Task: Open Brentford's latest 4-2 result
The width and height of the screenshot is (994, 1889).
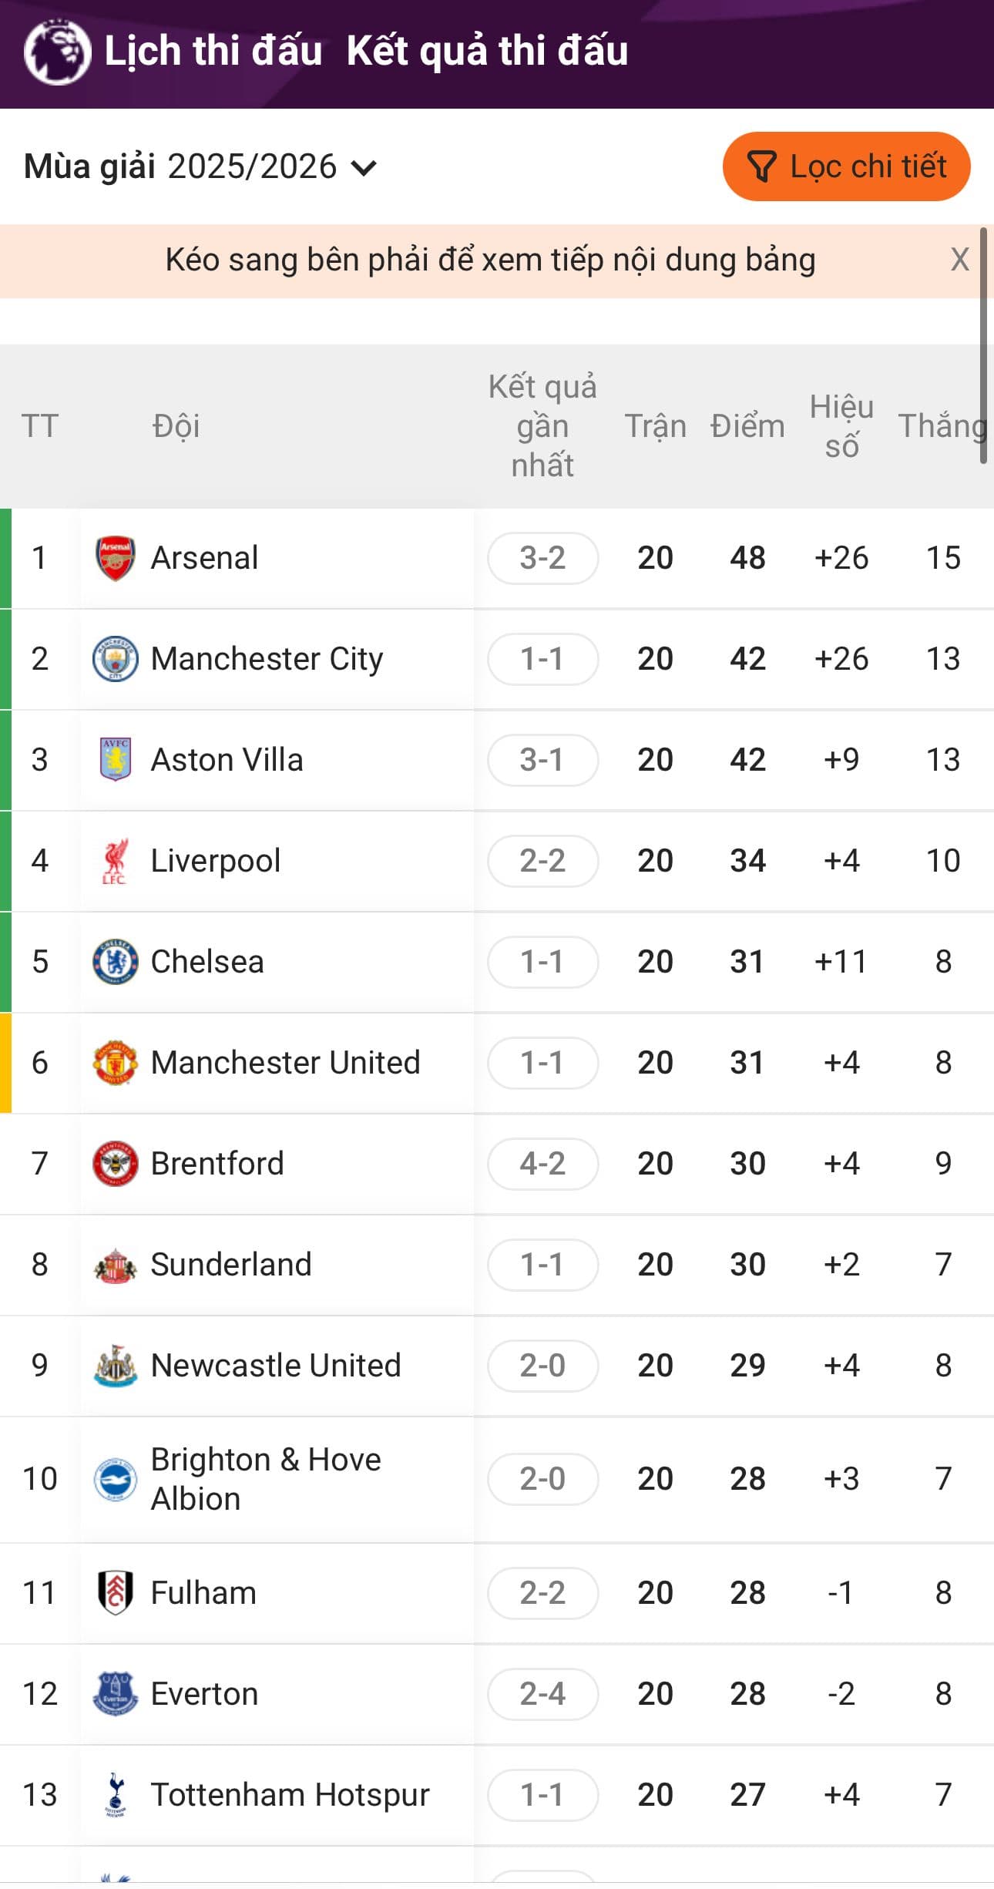Action: point(542,1164)
